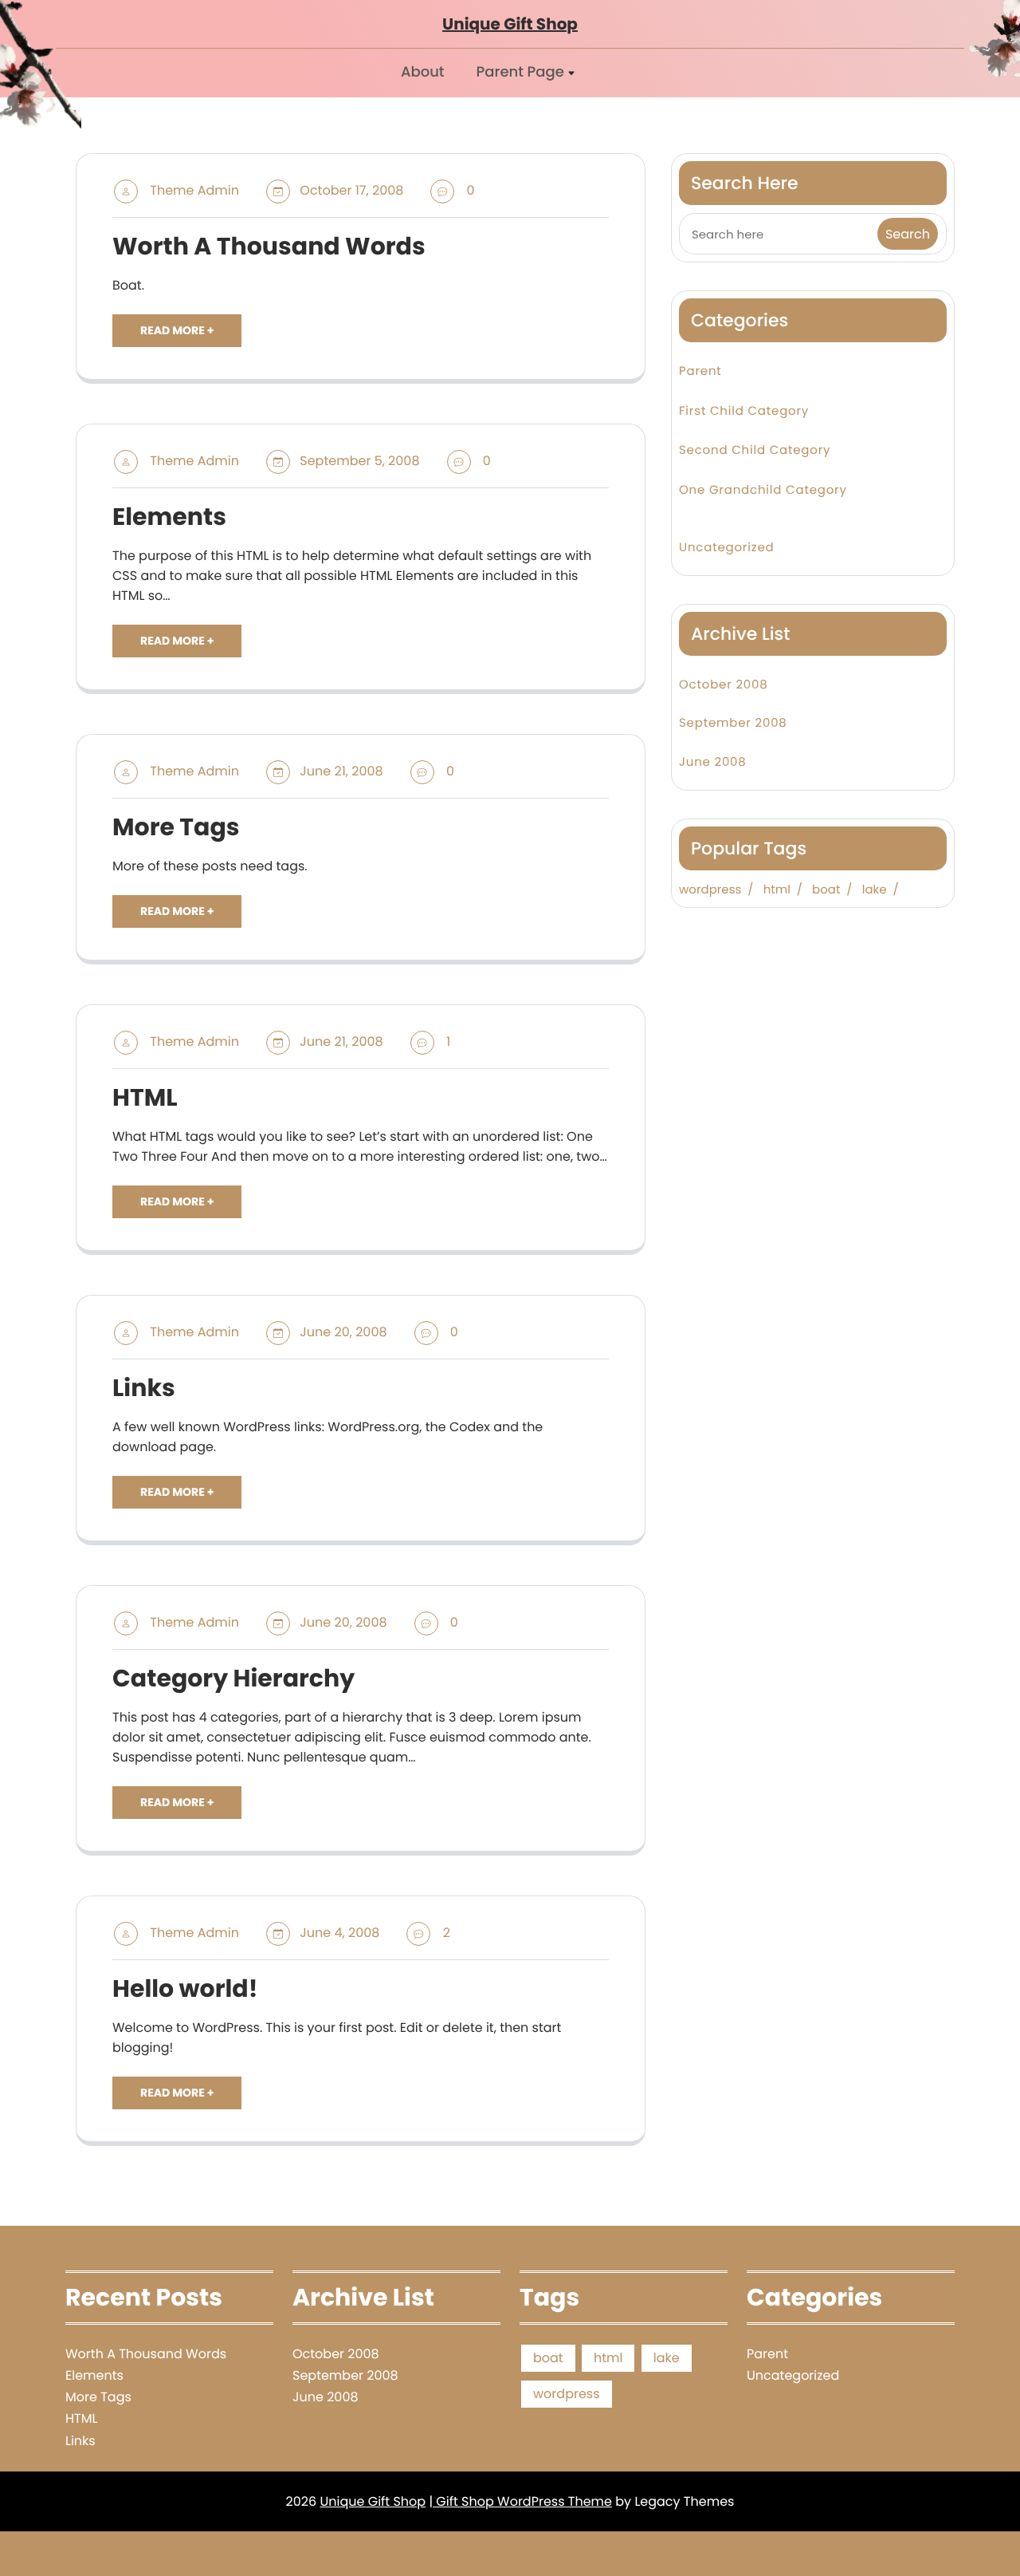
Task: Select September 2008 in sidebar Archive List
Action: [x=732, y=723]
